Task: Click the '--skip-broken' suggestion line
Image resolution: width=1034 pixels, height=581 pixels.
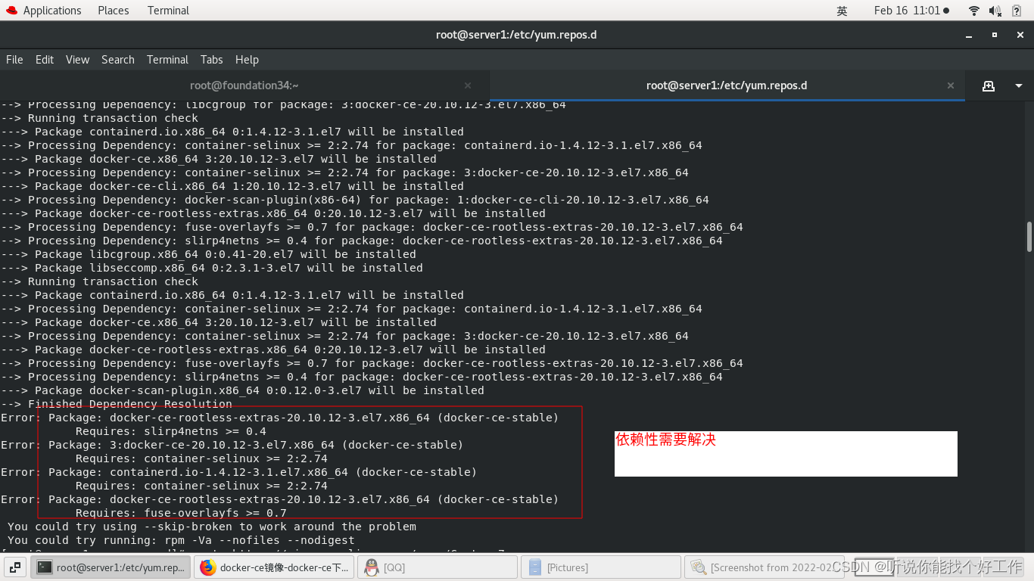Action: click(x=212, y=527)
